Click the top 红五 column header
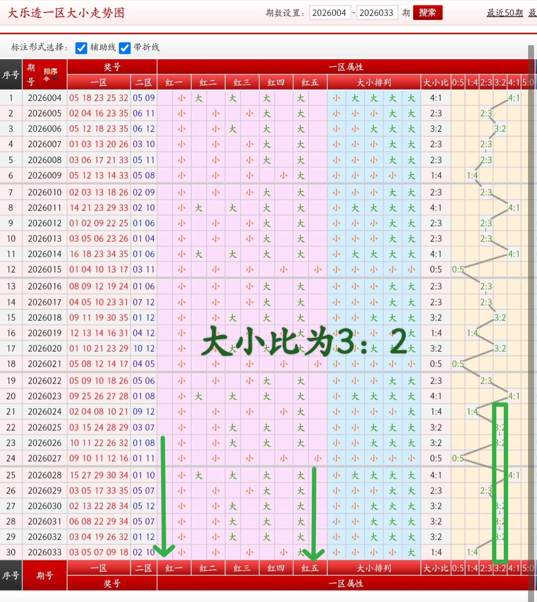 310,82
